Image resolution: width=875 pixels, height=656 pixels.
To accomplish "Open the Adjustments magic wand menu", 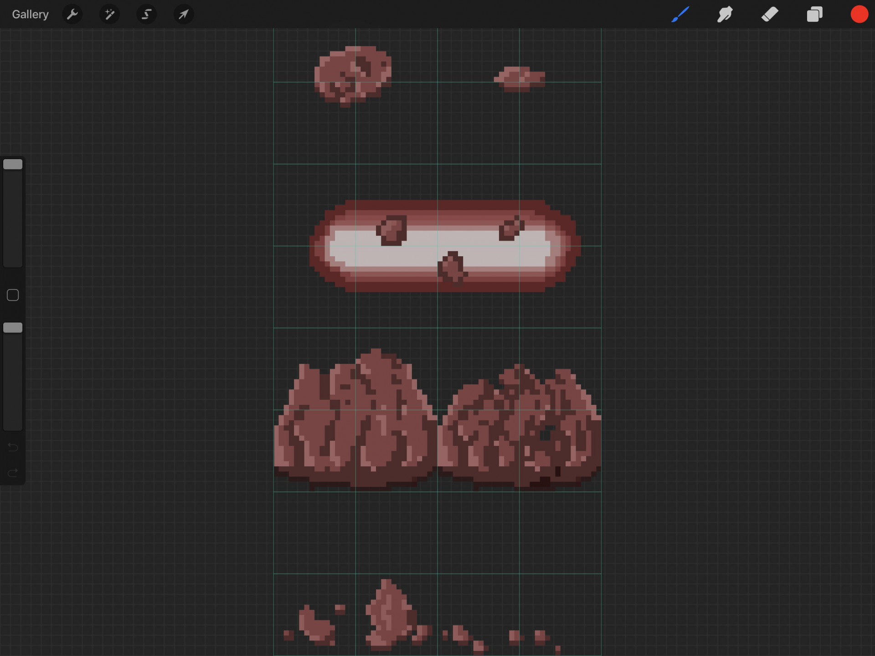I will pyautogui.click(x=109, y=14).
